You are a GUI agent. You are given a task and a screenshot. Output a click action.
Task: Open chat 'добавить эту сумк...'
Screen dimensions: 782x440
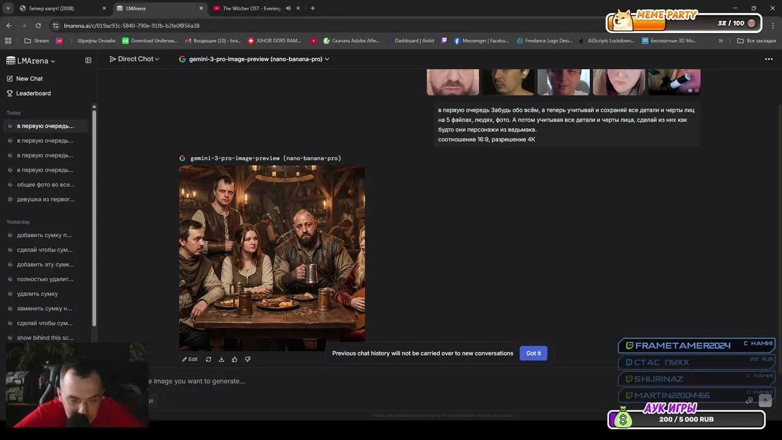[45, 265]
